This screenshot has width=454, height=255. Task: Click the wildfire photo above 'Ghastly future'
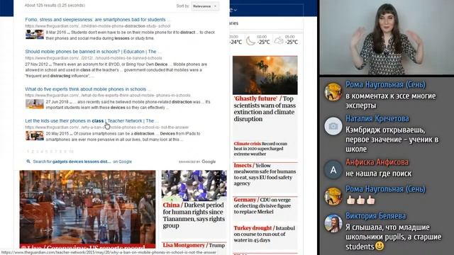[x=265, y=75]
